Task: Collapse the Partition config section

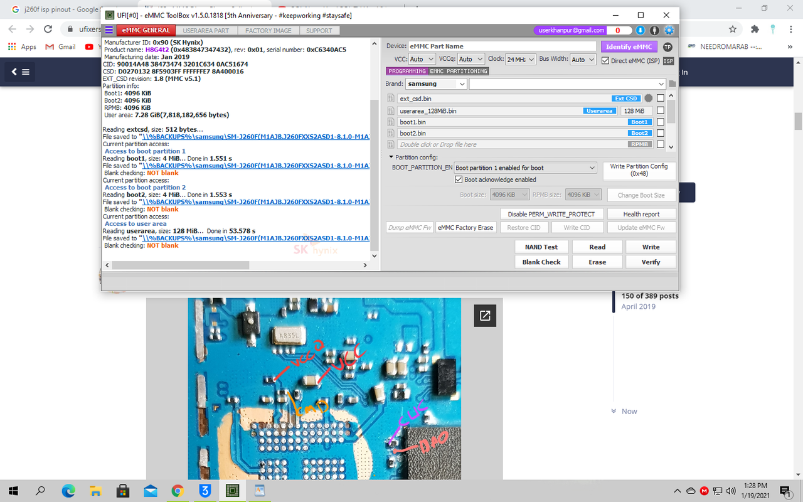Action: point(391,157)
